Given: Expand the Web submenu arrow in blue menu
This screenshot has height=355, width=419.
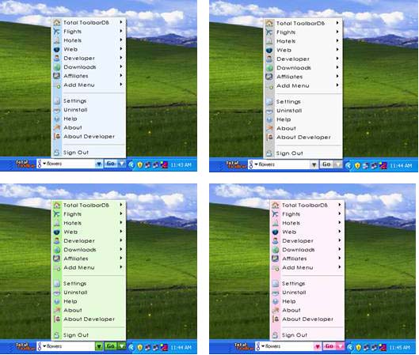Looking at the screenshot, I should [121, 49].
